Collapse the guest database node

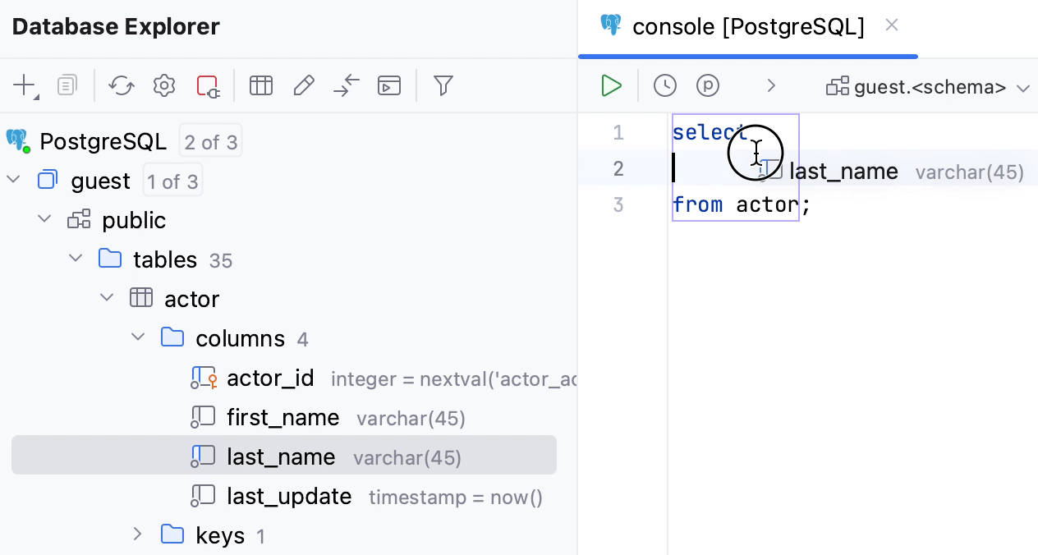[13, 180]
